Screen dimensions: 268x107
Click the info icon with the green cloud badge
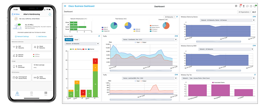tap(255, 6)
